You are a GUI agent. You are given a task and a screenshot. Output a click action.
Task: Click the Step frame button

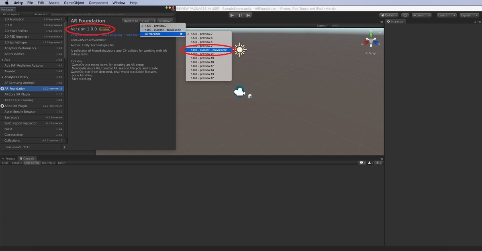(249, 15)
